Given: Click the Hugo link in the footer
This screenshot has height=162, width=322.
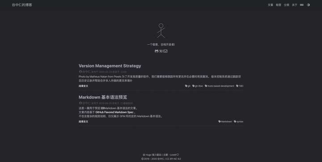Looking at the screenshot, I should click(148, 155).
